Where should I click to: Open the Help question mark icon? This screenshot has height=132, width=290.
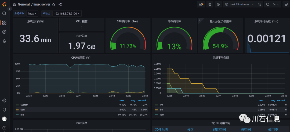coord(4,128)
